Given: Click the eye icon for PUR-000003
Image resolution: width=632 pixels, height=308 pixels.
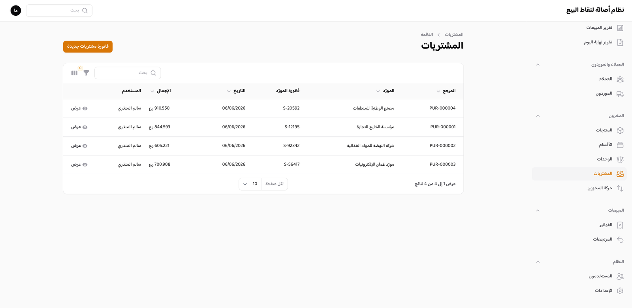Looking at the screenshot, I should click(x=85, y=165).
